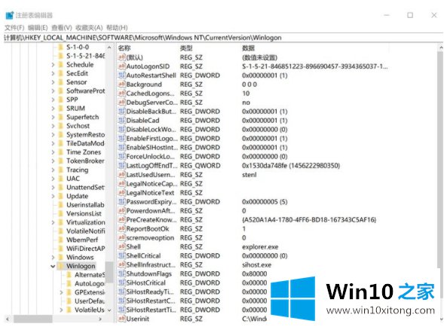Select the WbemPerf folder icon
The image size is (444, 330).
61,240
